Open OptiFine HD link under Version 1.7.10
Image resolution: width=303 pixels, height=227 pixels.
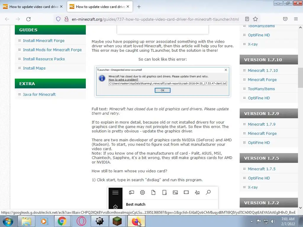pyautogui.click(x=259, y=98)
